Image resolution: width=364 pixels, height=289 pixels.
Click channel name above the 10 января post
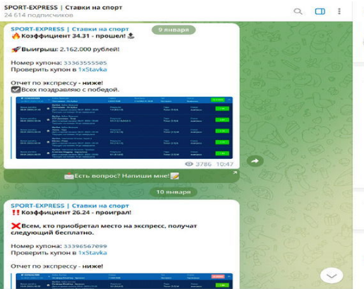[70, 206]
